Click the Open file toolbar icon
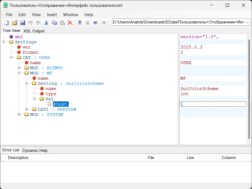The height and width of the screenshot is (189, 252). [15, 23]
